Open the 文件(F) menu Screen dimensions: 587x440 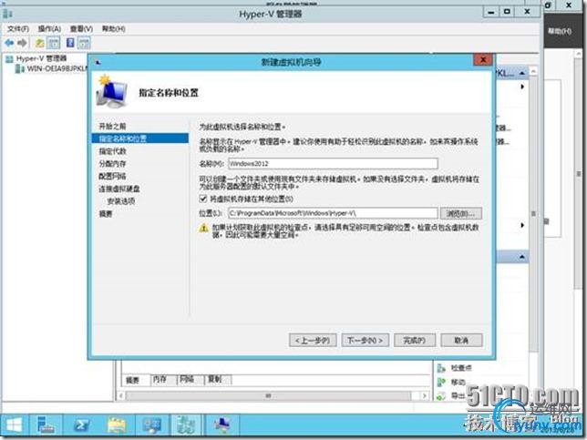18,29
